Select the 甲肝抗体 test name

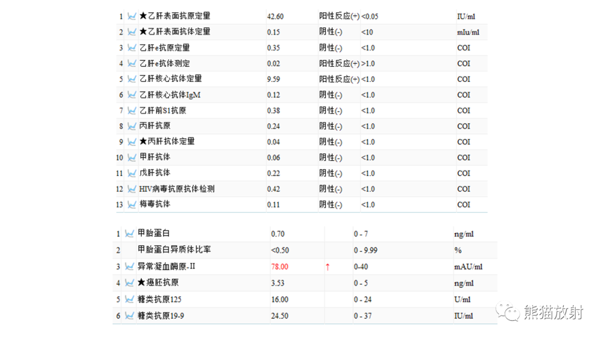point(155,157)
